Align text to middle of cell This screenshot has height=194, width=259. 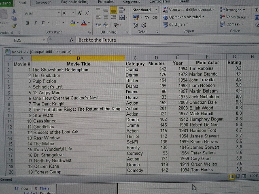click(x=106, y=10)
